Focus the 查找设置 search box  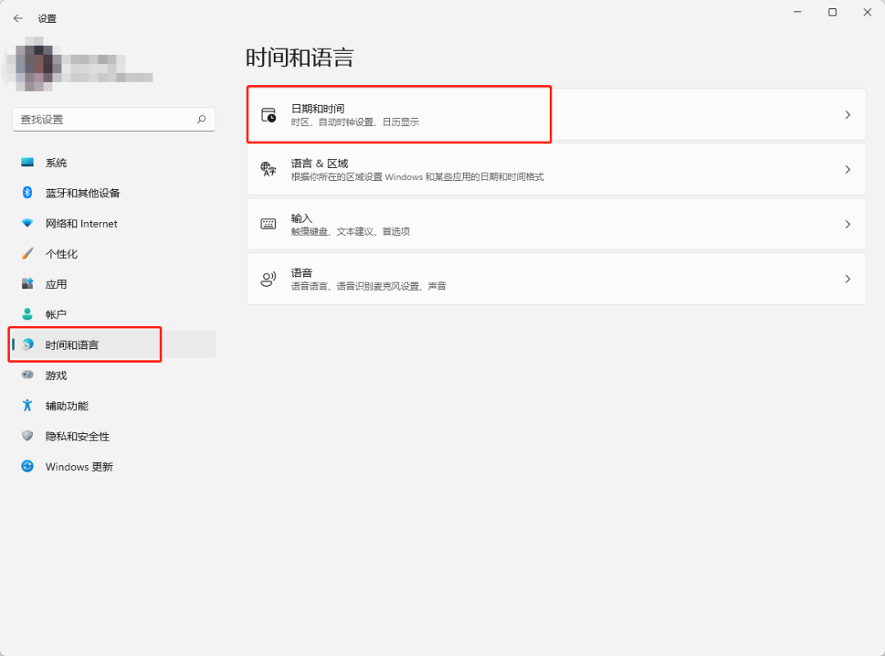click(114, 119)
